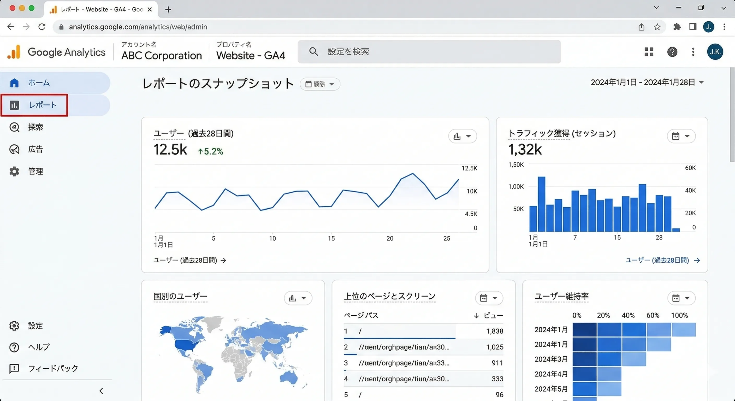This screenshot has height=401, width=735.
Task: Select page row 1 with 1,838 views
Action: [423, 331]
